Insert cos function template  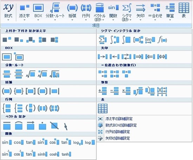[19, 142]
